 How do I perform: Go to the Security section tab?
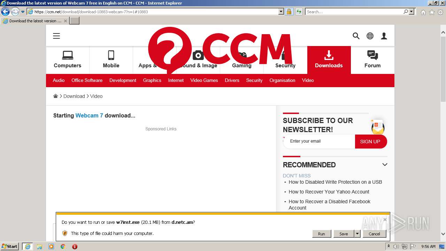[x=285, y=60]
